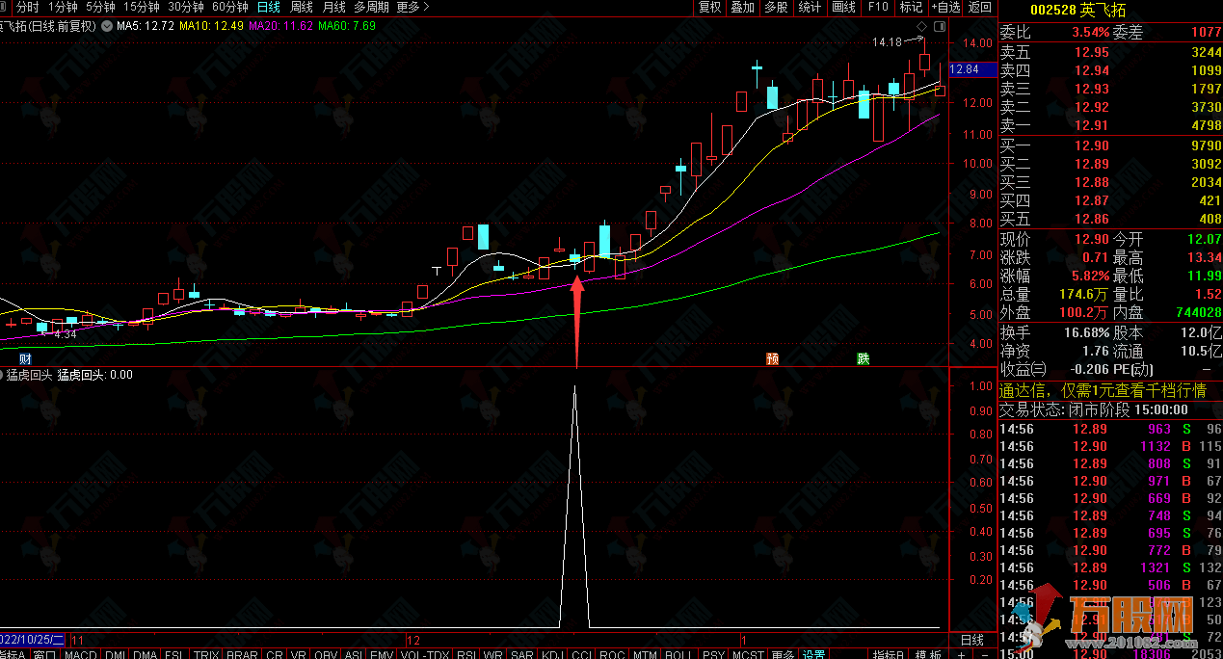Select the 日线 daily period
Viewport: 1223px width, 659px height.
[x=269, y=7]
